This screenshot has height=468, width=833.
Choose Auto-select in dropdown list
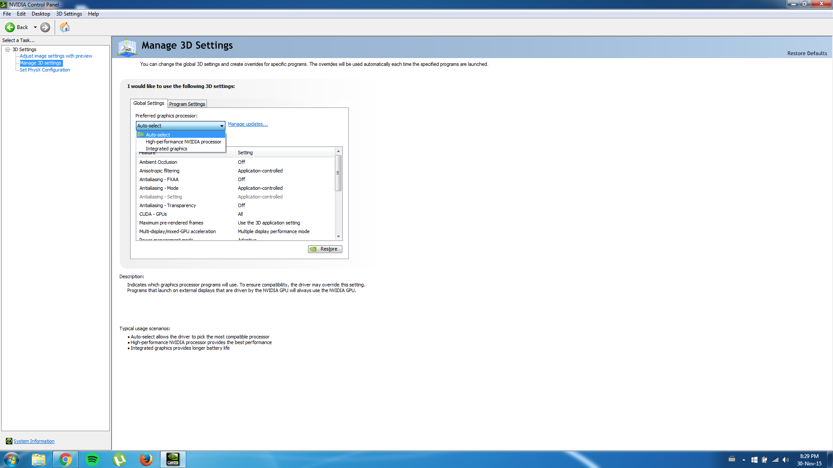(181, 135)
